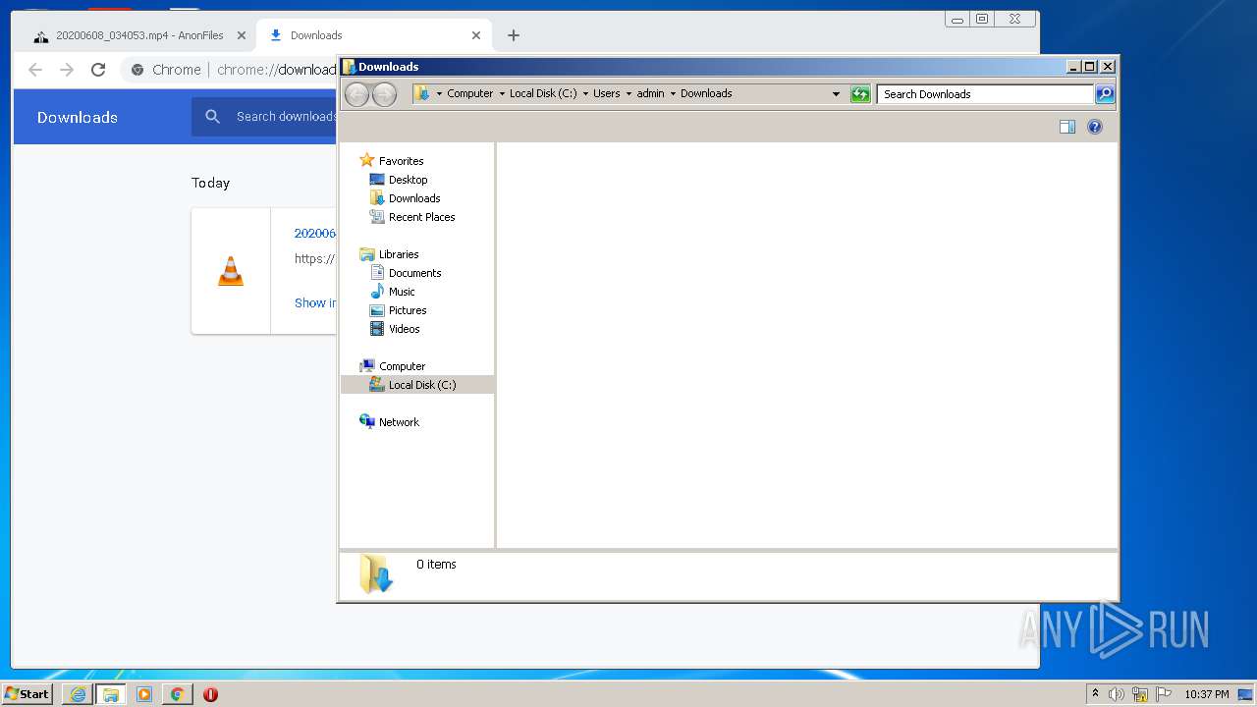1257x707 pixels.
Task: Go forward in the Explorer Downloads window
Action: 385,94
